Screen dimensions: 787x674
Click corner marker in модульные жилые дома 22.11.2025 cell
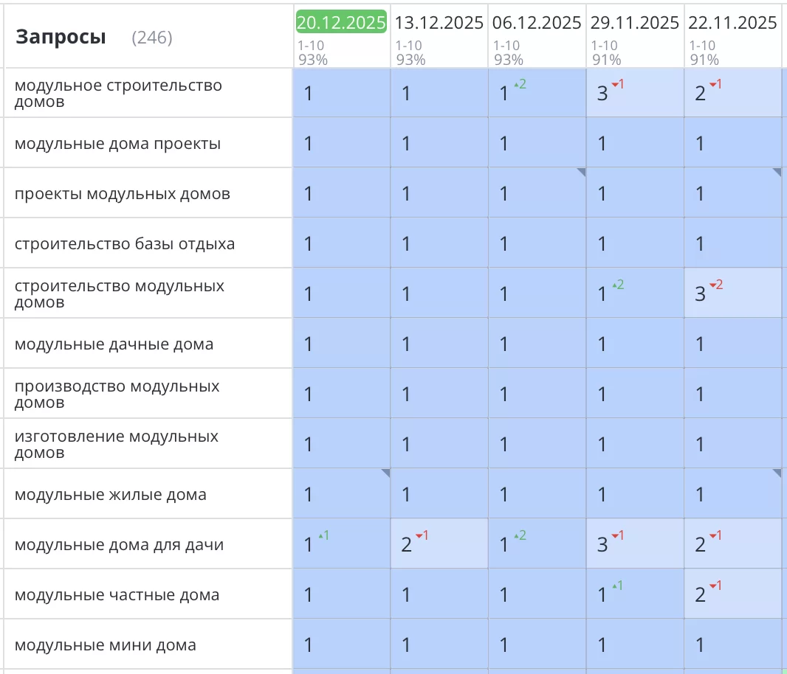[x=777, y=473]
